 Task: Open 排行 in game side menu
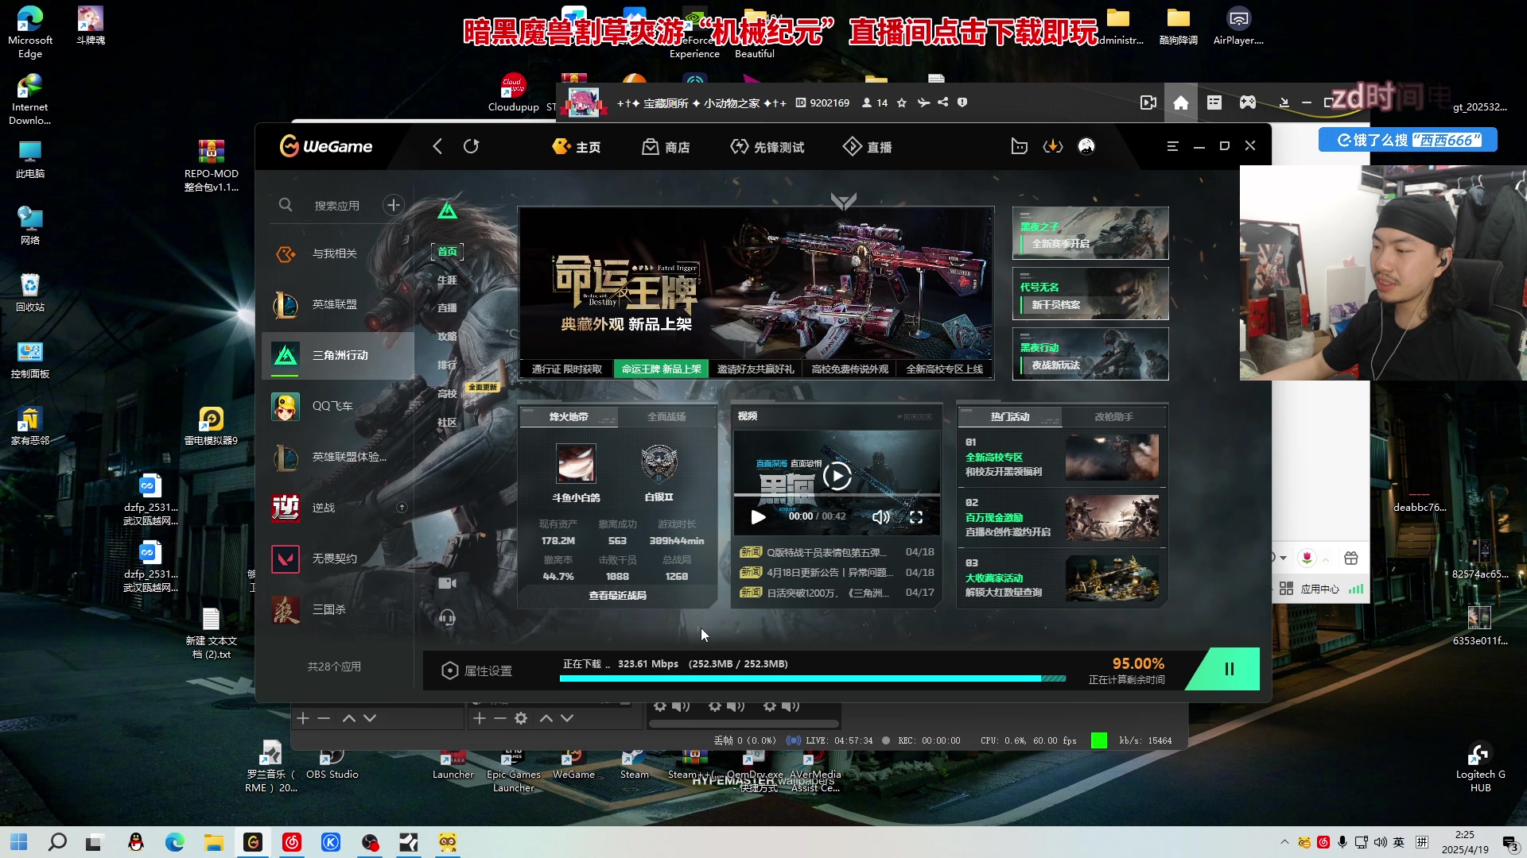click(447, 365)
